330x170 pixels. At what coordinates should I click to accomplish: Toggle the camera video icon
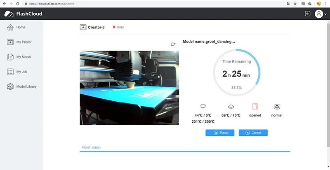[173, 44]
